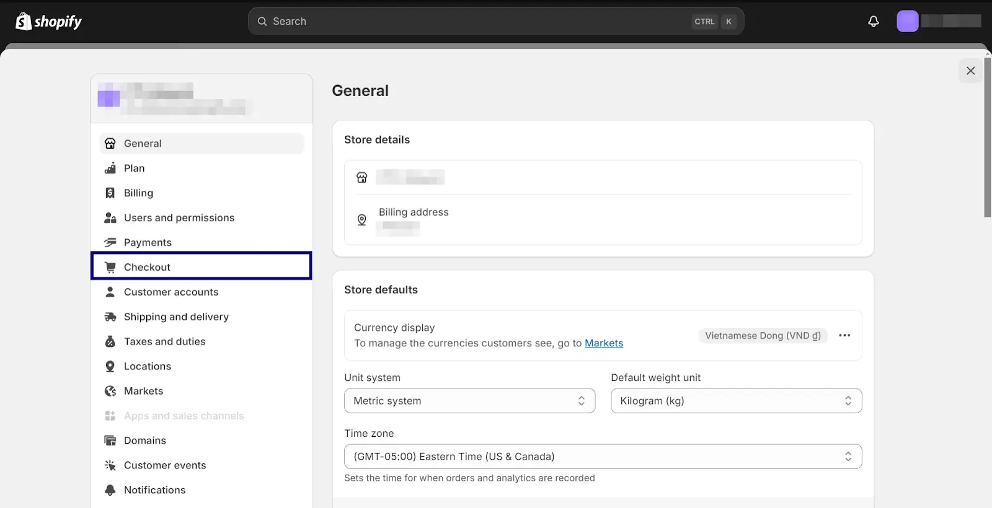The height and width of the screenshot is (508, 992).
Task: Click the Customer accounts person icon
Action: tap(110, 292)
